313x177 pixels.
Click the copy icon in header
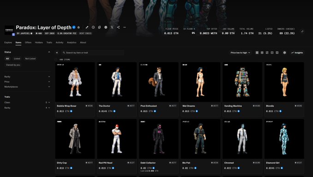coord(100,27)
